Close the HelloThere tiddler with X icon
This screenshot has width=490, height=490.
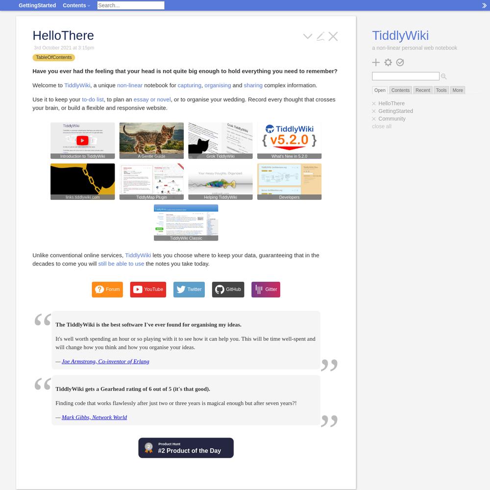point(333,36)
